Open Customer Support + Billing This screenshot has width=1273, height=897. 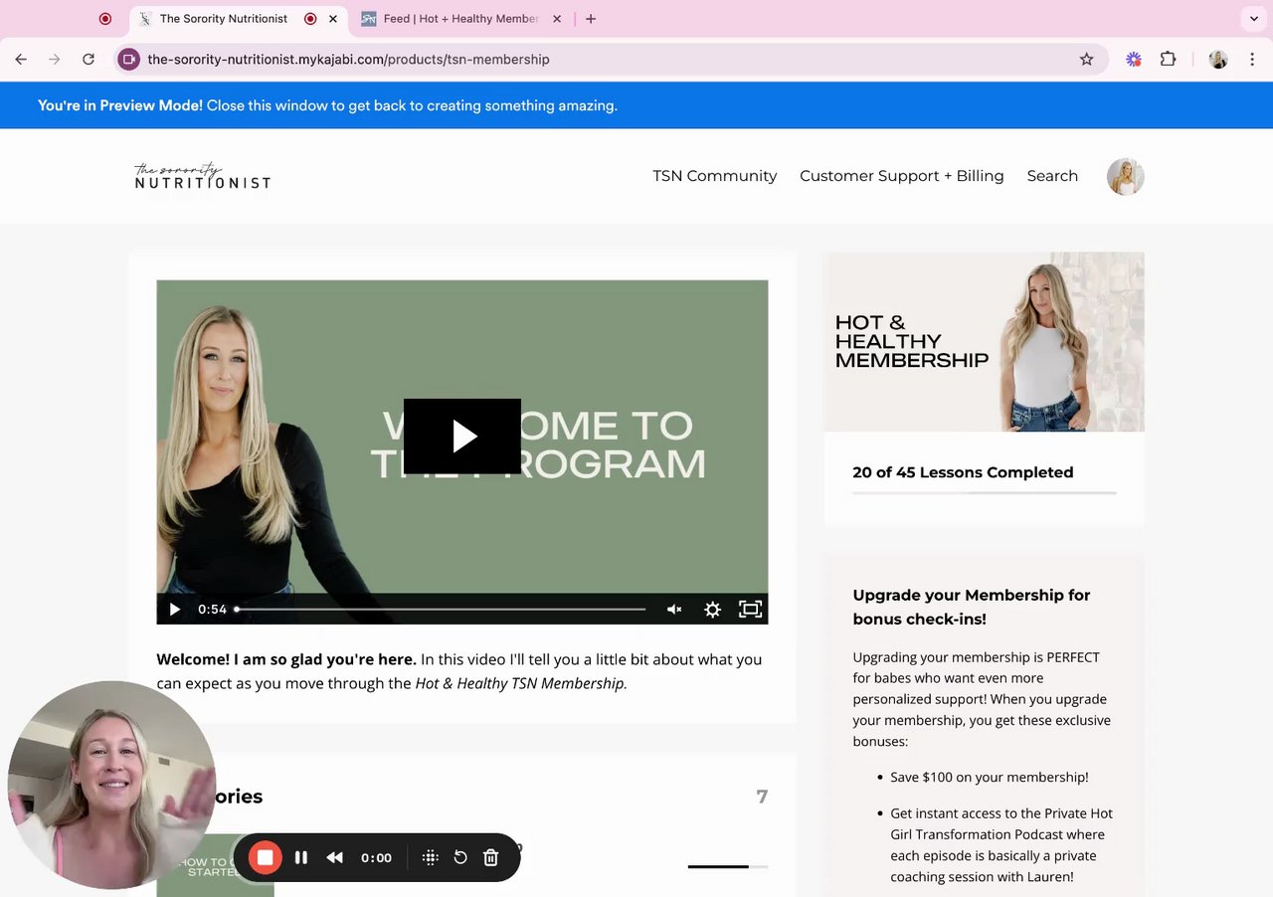point(901,176)
